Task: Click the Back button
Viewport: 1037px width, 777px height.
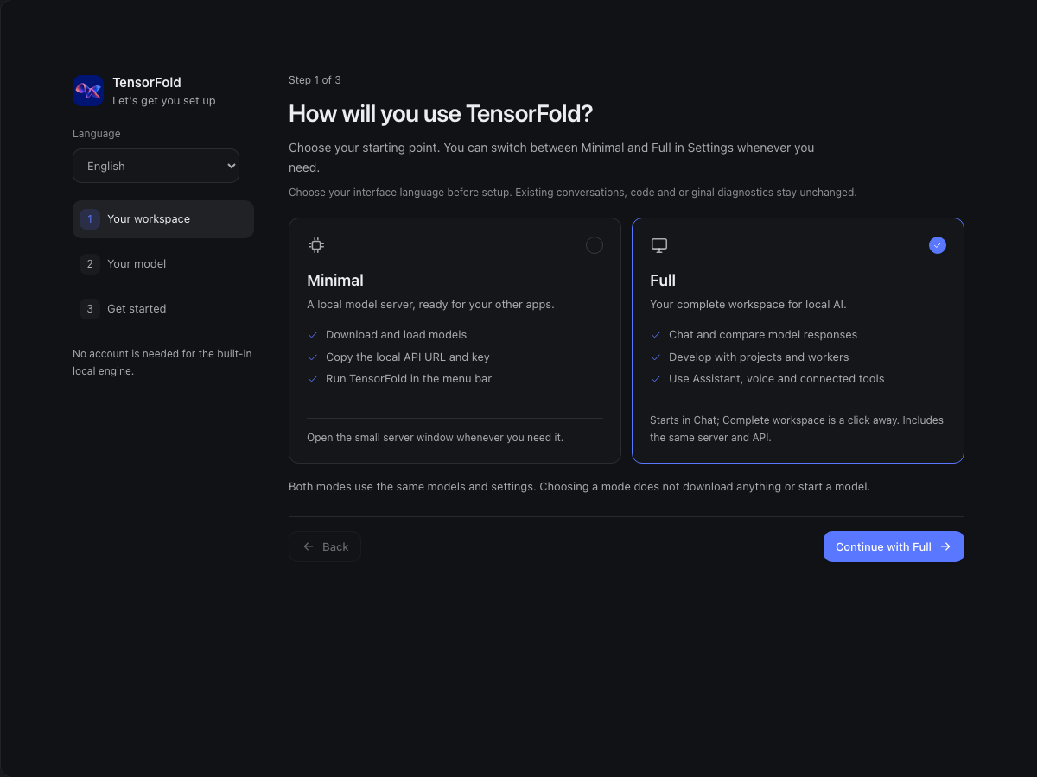Action: pos(325,546)
